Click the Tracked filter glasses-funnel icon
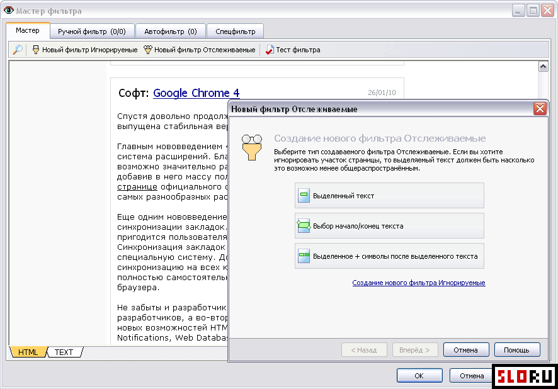Screen dimensions: 558x389 (x=147, y=50)
